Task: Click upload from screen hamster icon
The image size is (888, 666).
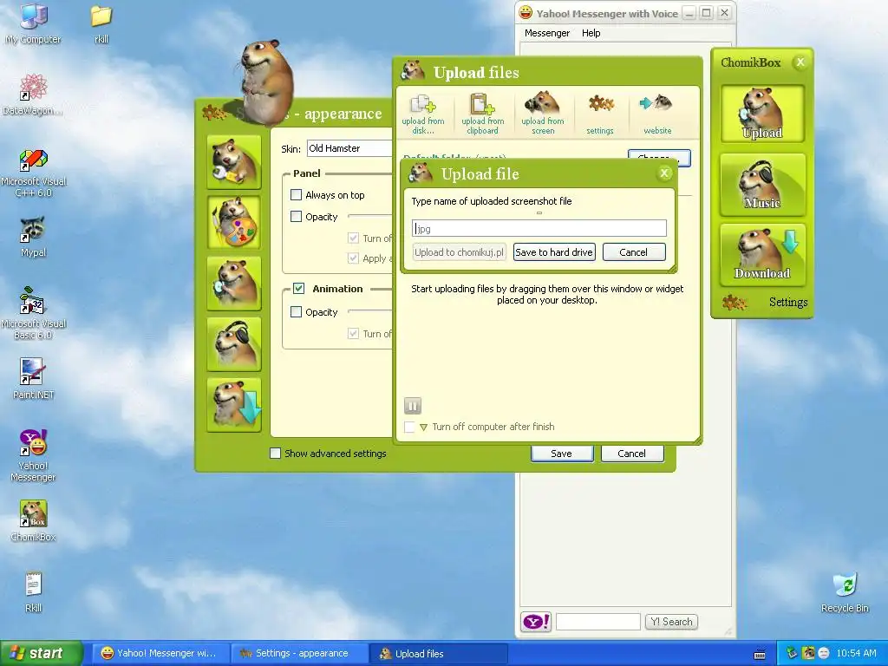Action: pyautogui.click(x=543, y=103)
